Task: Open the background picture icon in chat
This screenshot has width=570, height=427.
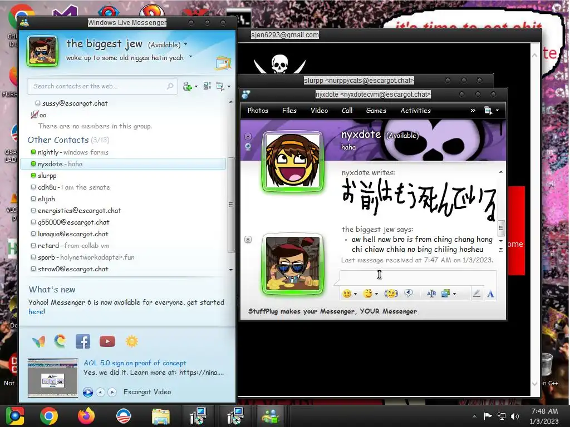Action: [446, 294]
